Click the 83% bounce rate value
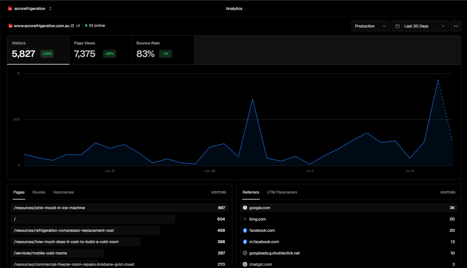This screenshot has width=467, height=268. pyautogui.click(x=145, y=54)
